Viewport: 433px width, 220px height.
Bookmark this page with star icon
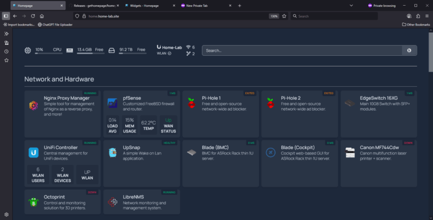tap(284, 16)
